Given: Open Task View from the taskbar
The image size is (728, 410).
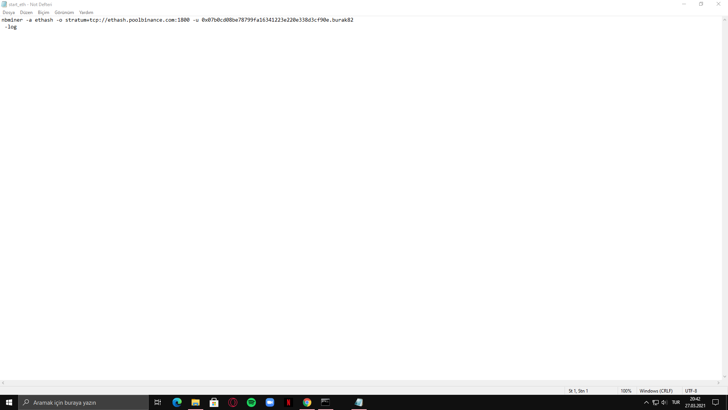Looking at the screenshot, I should [x=158, y=402].
